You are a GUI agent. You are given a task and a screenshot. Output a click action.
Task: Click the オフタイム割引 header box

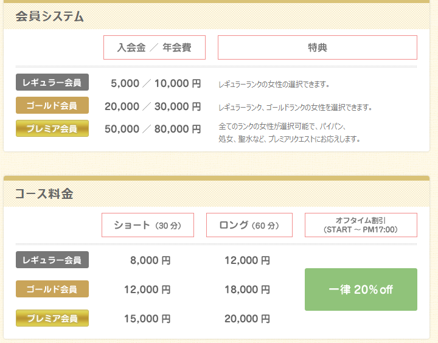pos(361,225)
